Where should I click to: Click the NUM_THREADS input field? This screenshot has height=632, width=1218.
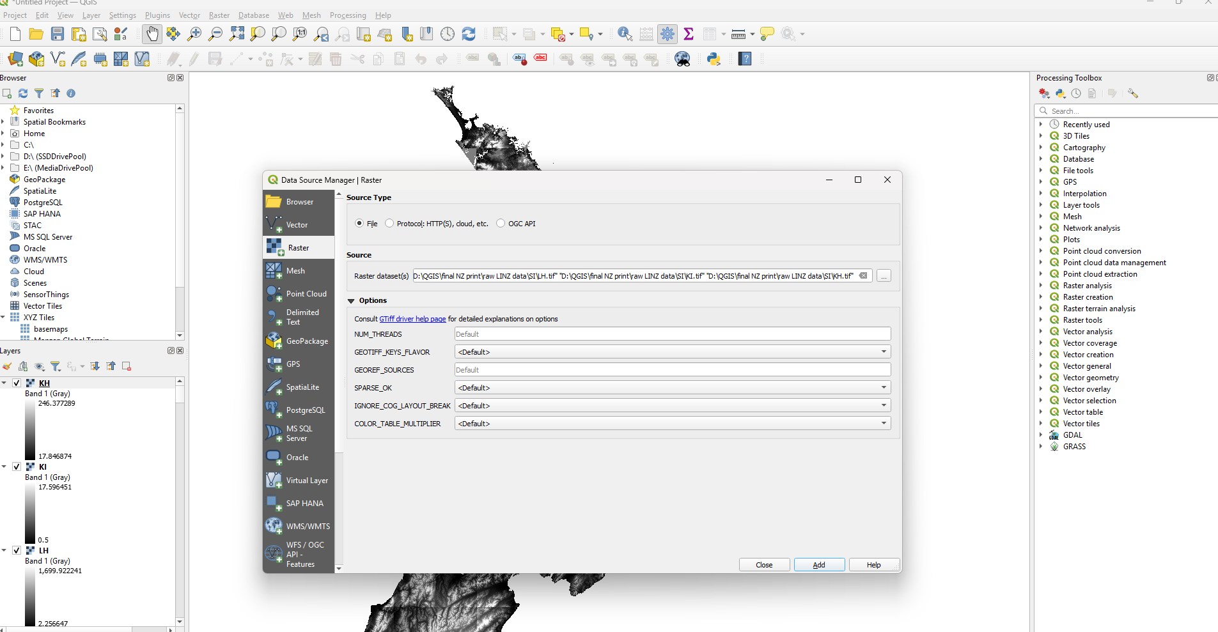[673, 334]
